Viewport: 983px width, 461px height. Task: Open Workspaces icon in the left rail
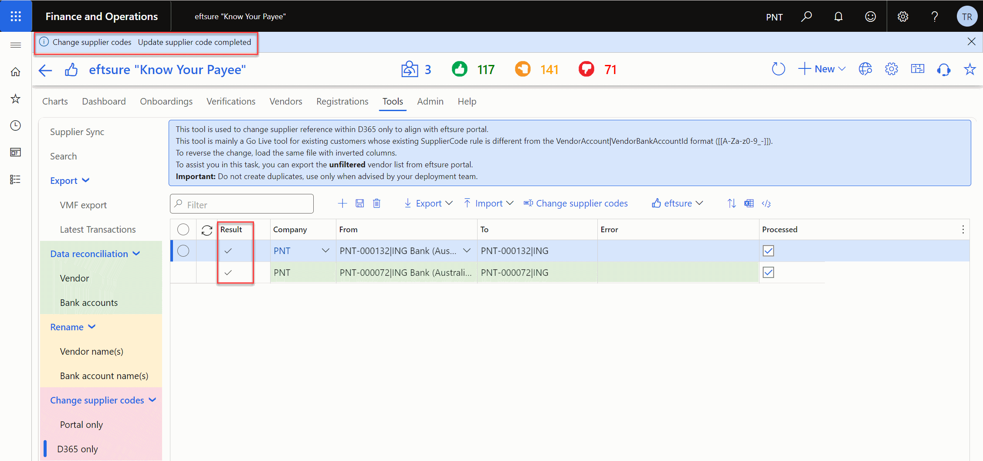(x=16, y=153)
